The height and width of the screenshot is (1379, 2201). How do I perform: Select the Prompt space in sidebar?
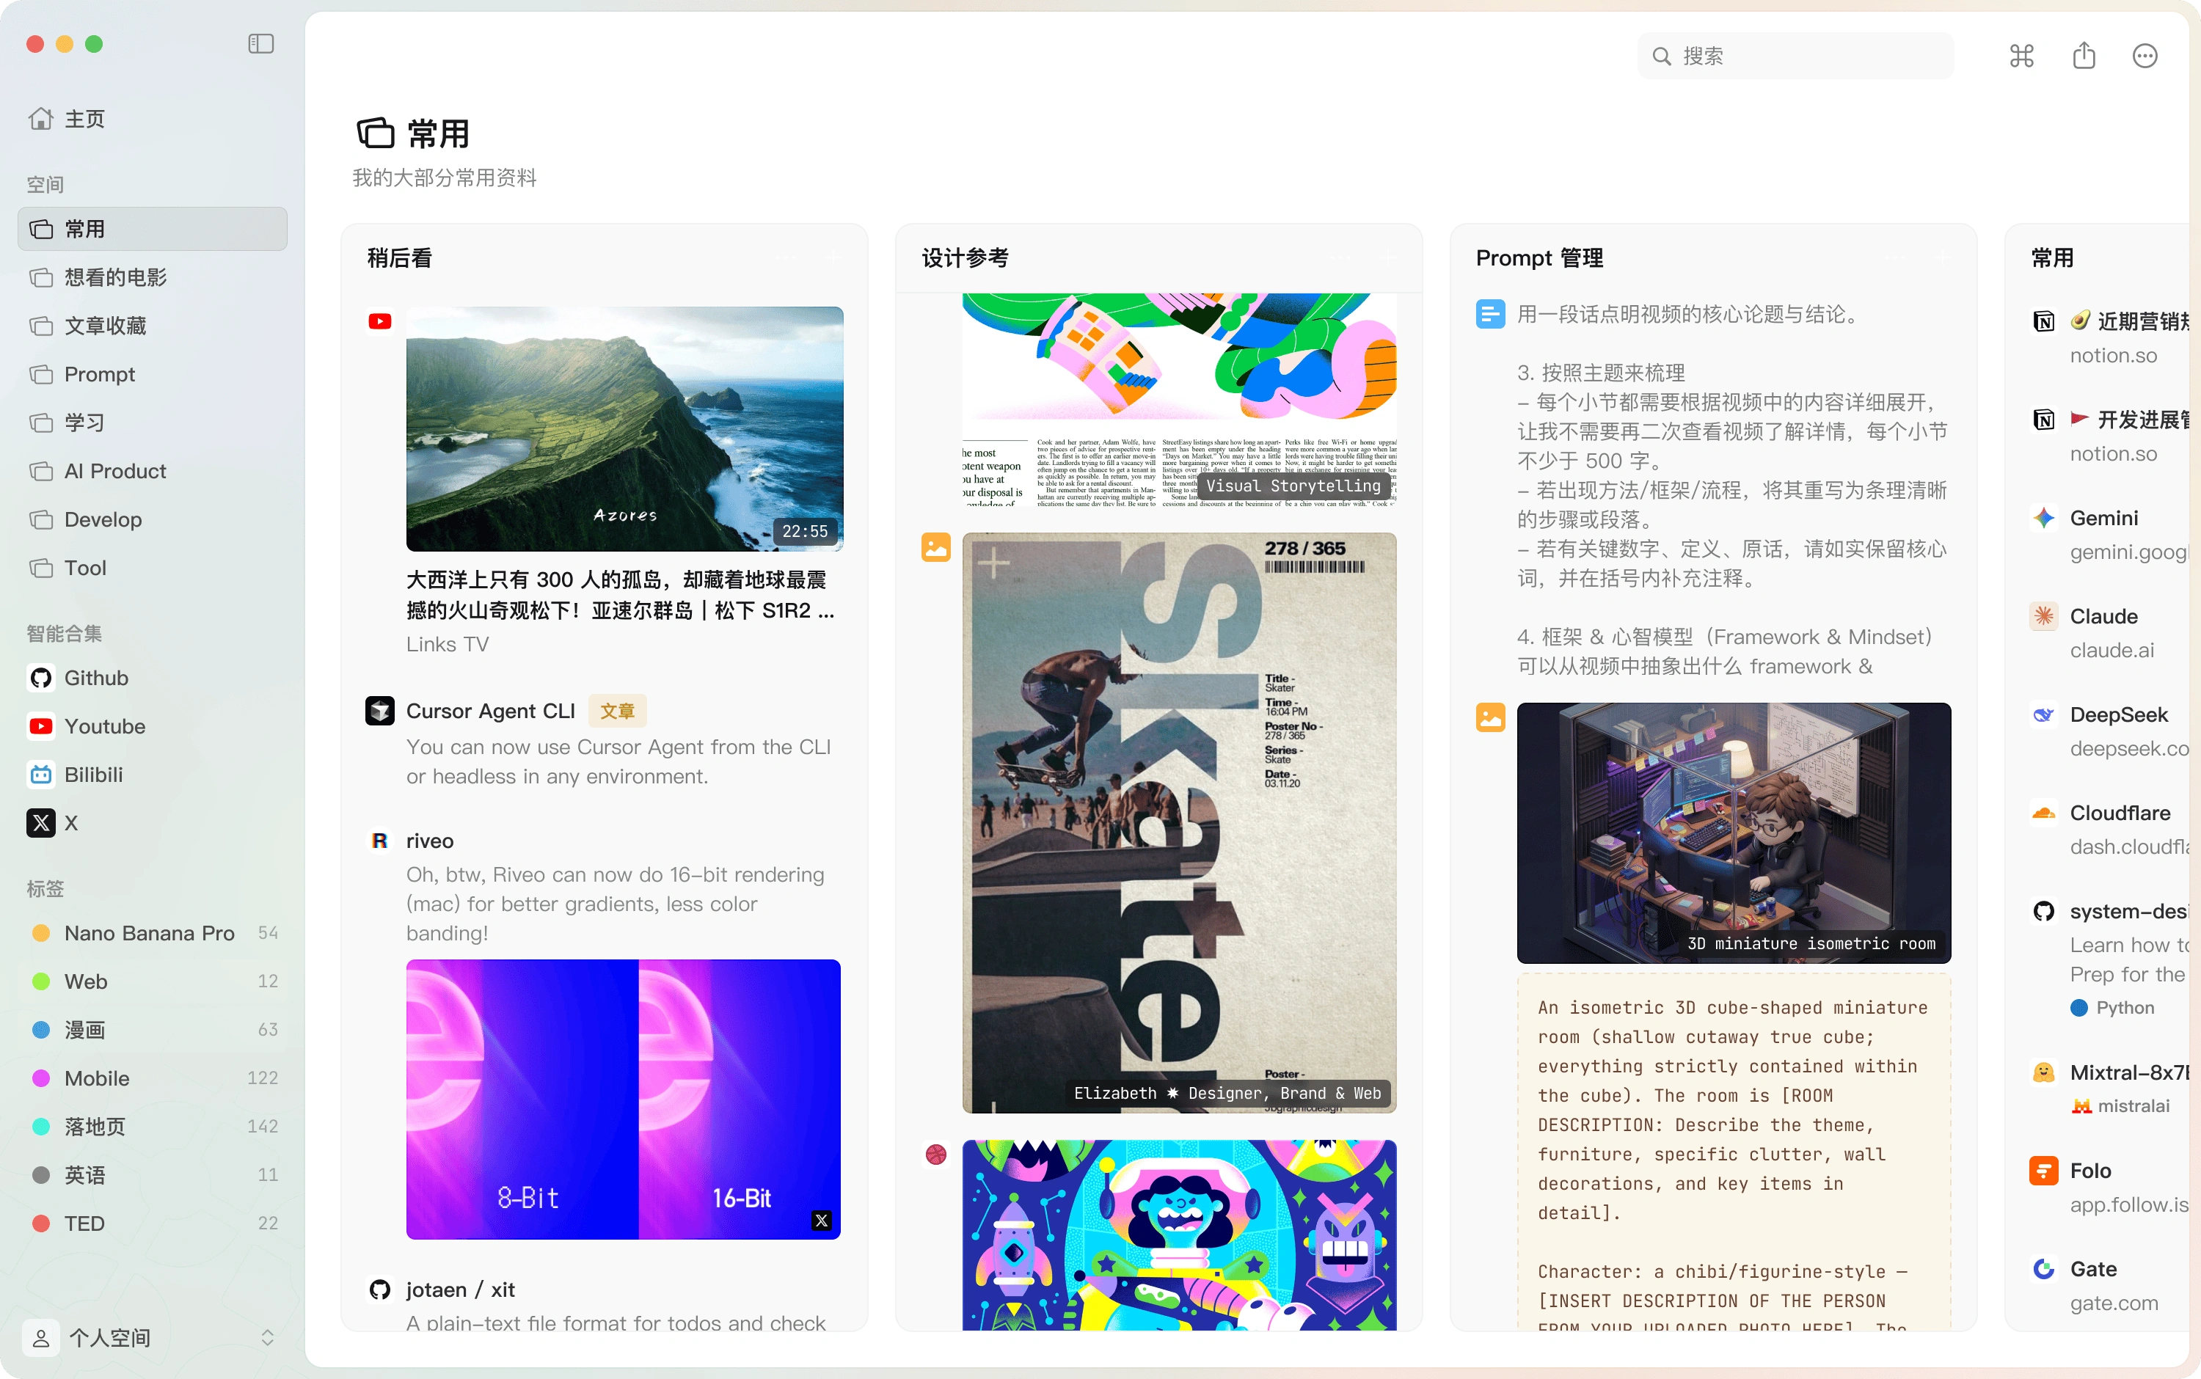[x=98, y=374]
